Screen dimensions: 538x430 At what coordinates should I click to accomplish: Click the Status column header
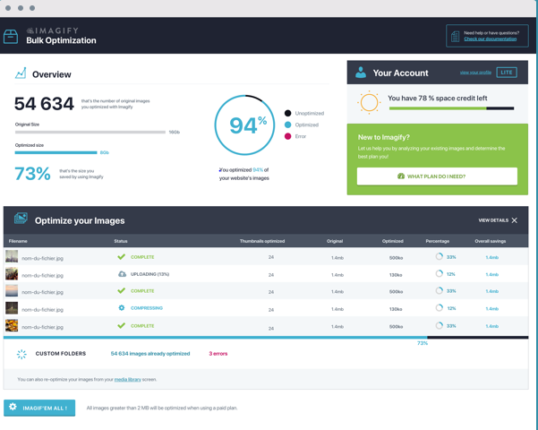coord(121,241)
